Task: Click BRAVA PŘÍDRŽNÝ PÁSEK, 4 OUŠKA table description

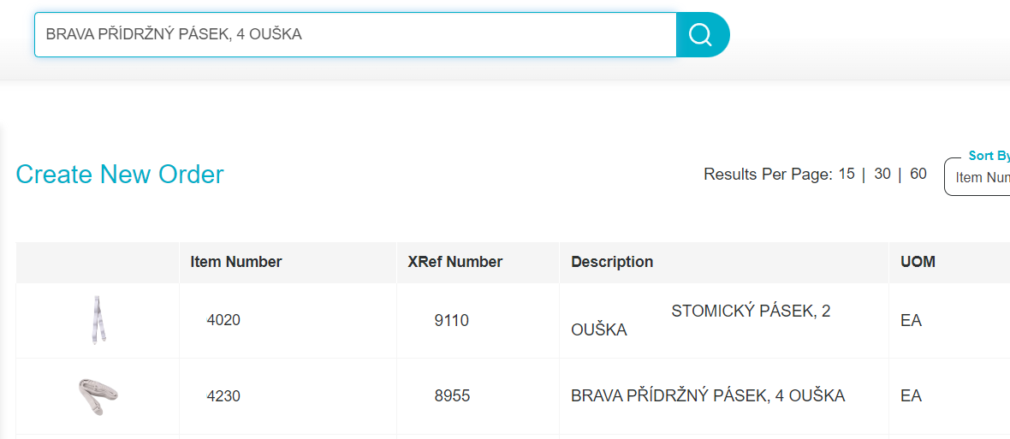Action: tap(708, 396)
